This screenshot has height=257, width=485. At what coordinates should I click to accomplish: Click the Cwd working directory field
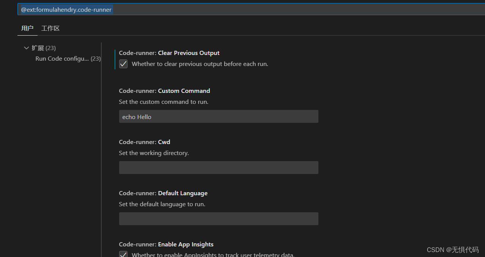219,168
